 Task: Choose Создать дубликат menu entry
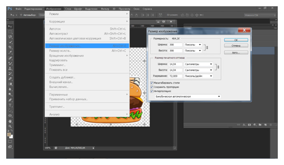(x=87, y=77)
